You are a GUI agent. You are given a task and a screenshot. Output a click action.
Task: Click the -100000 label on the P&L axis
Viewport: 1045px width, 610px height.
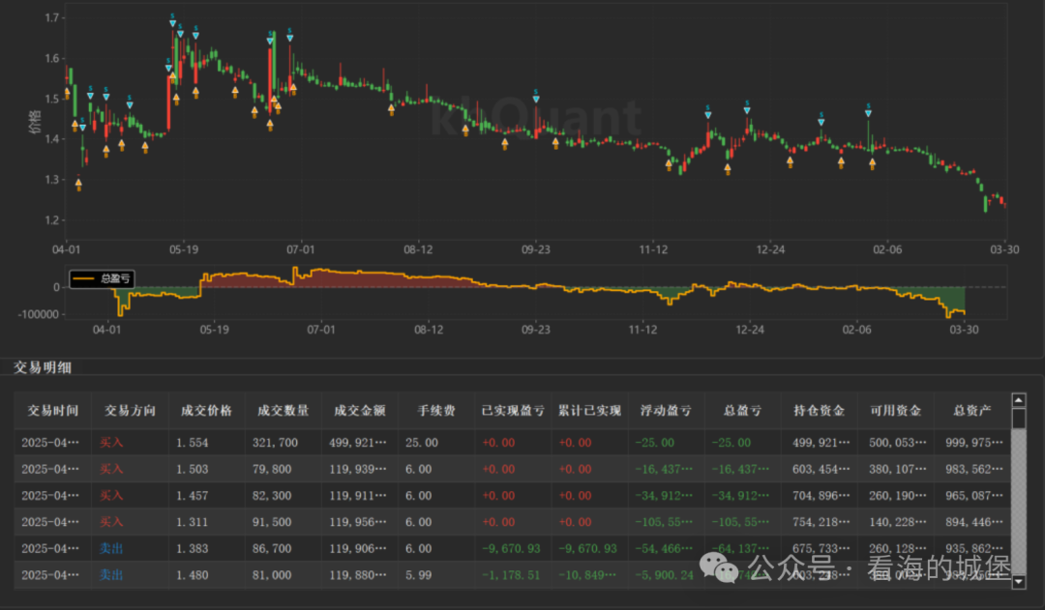pyautogui.click(x=38, y=314)
